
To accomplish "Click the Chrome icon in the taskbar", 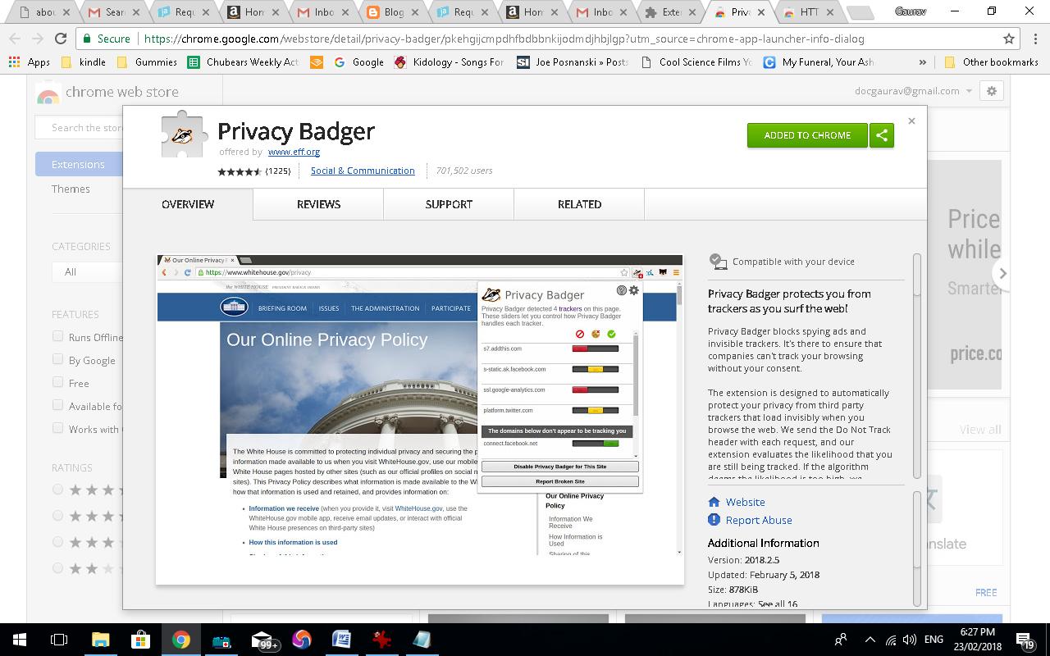I will tap(182, 640).
